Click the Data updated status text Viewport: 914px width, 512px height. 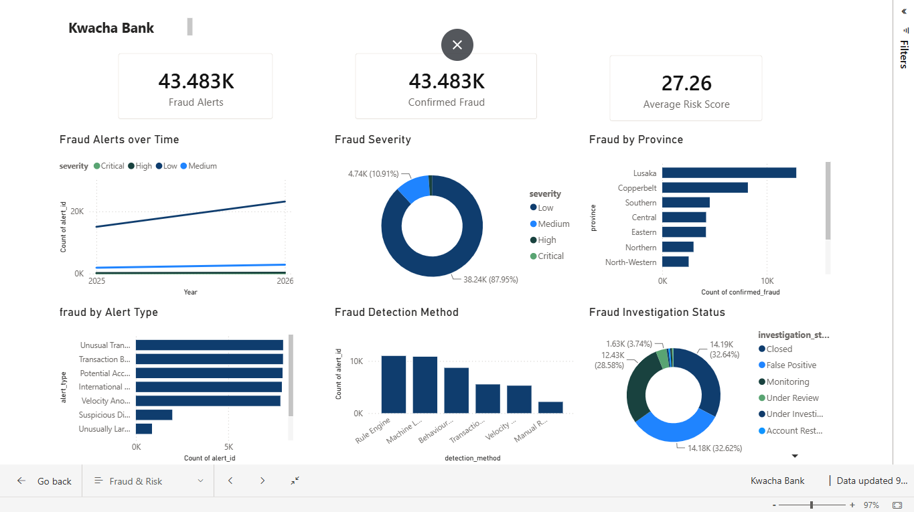tap(872, 481)
